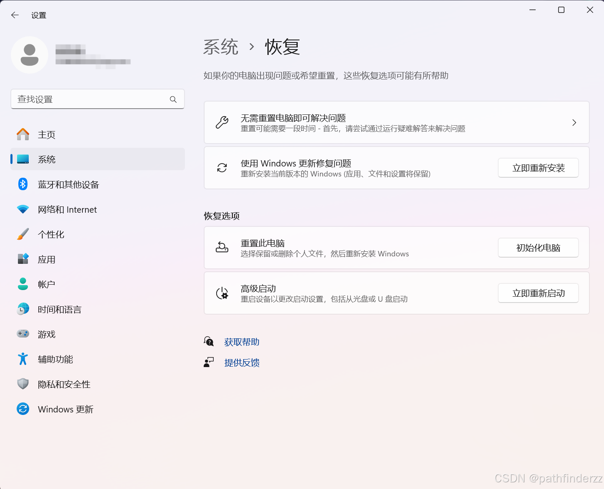
Task: Open 辅助功能 settings
Action: [x=97, y=359]
